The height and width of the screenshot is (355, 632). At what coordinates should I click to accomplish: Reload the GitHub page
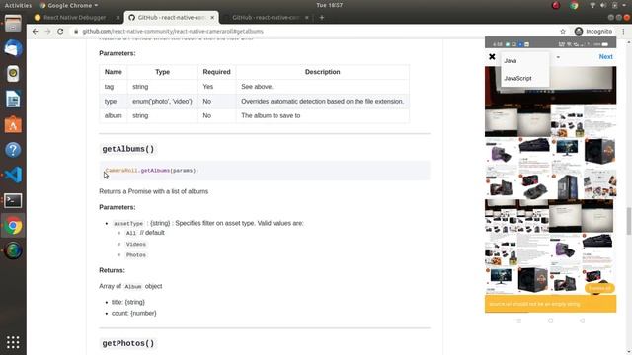tap(60, 31)
